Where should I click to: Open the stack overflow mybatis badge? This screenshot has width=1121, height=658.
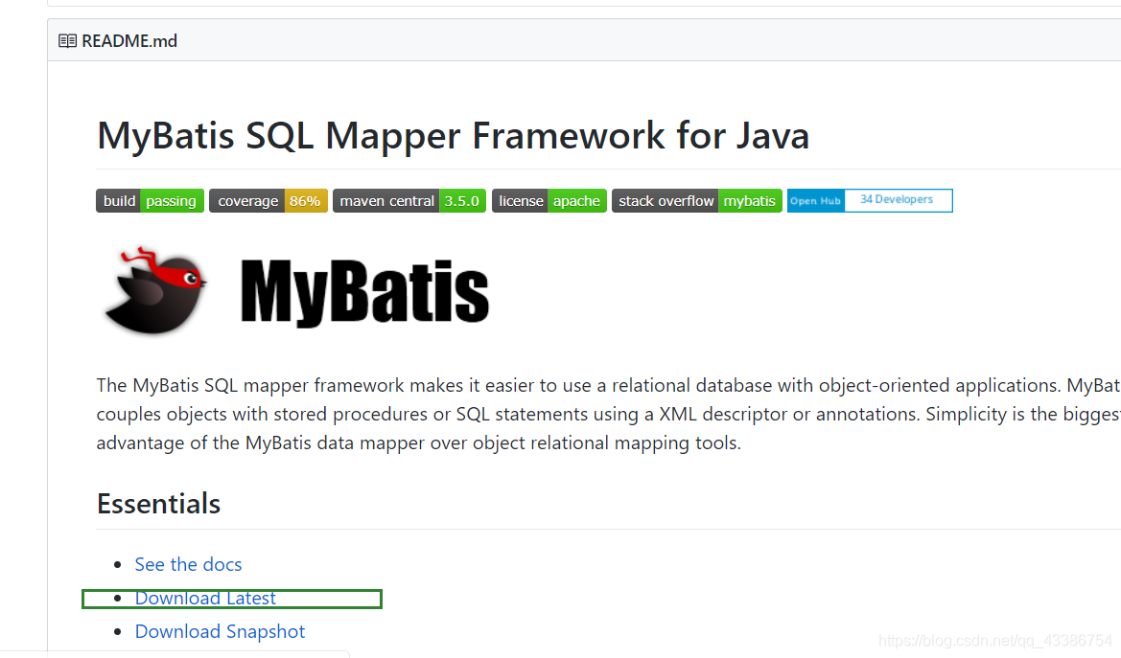point(697,201)
